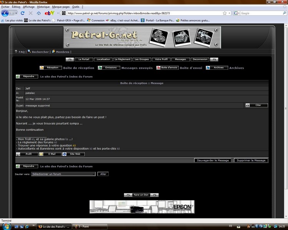Click the page's vertical scrollbar
The width and height of the screenshot is (288, 230).
point(286,108)
